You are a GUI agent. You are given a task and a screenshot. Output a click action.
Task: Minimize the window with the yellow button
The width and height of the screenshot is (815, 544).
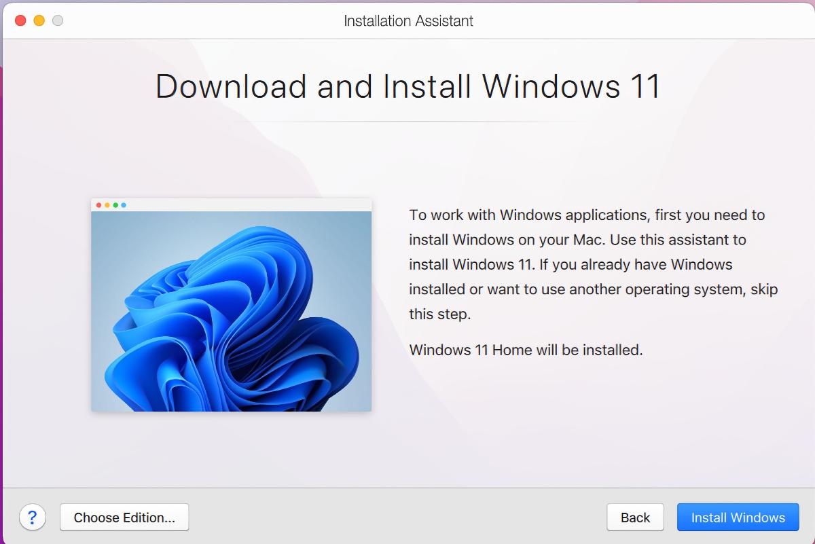pyautogui.click(x=39, y=20)
